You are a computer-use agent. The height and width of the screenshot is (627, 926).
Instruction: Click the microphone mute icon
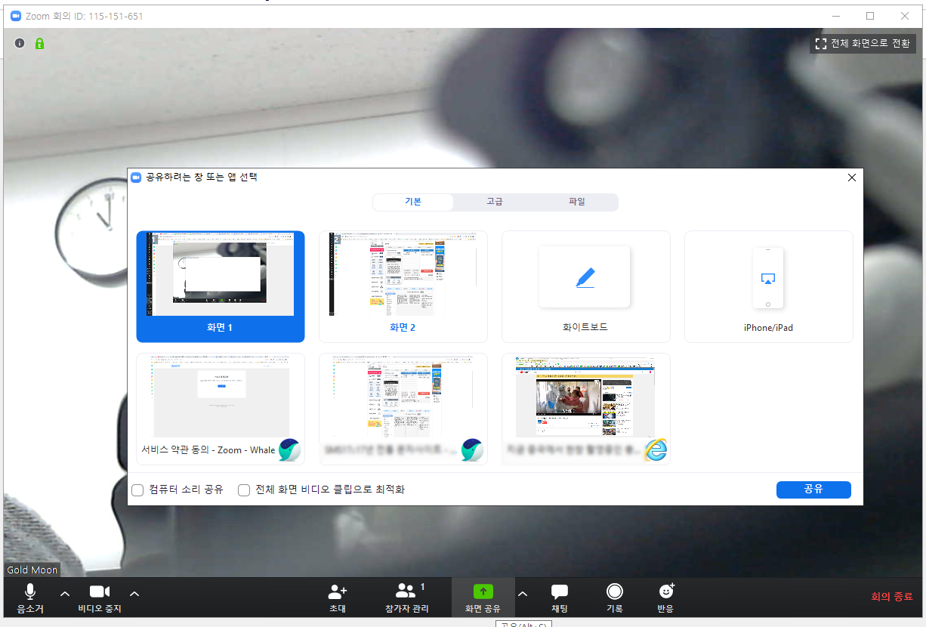click(x=30, y=591)
